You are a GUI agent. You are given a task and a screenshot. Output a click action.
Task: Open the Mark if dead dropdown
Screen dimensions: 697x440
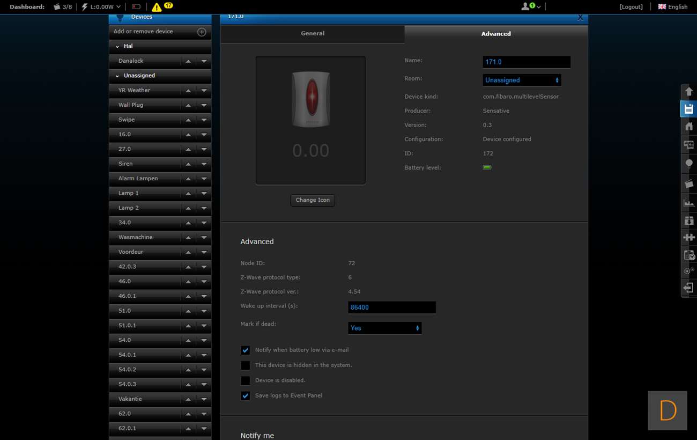tap(384, 328)
